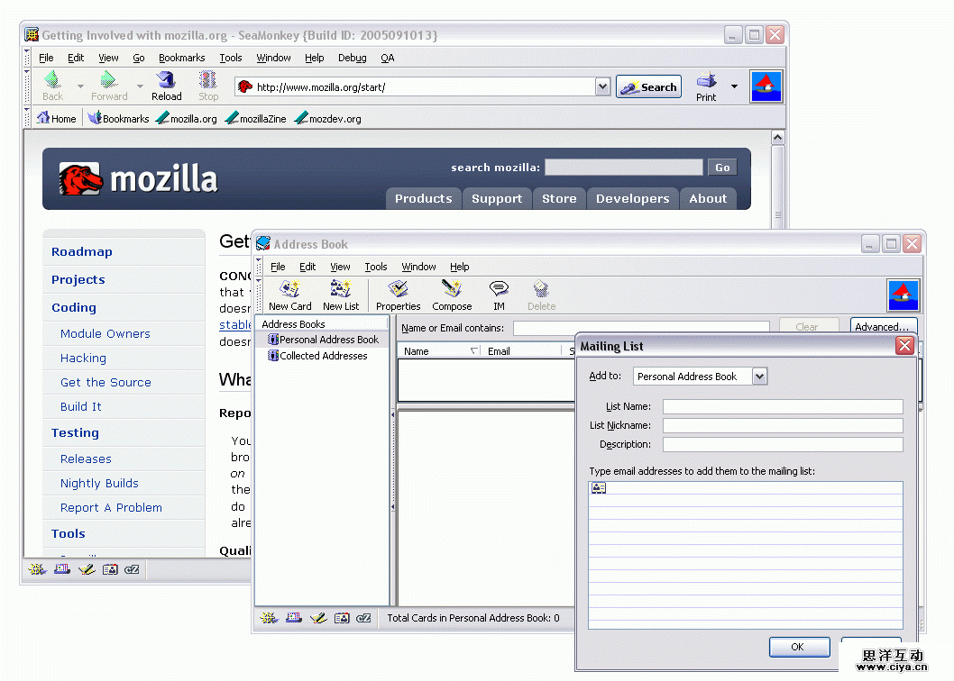The width and height of the screenshot is (954, 681).
Task: Click Compose in Address Book toolbar
Action: click(x=452, y=295)
